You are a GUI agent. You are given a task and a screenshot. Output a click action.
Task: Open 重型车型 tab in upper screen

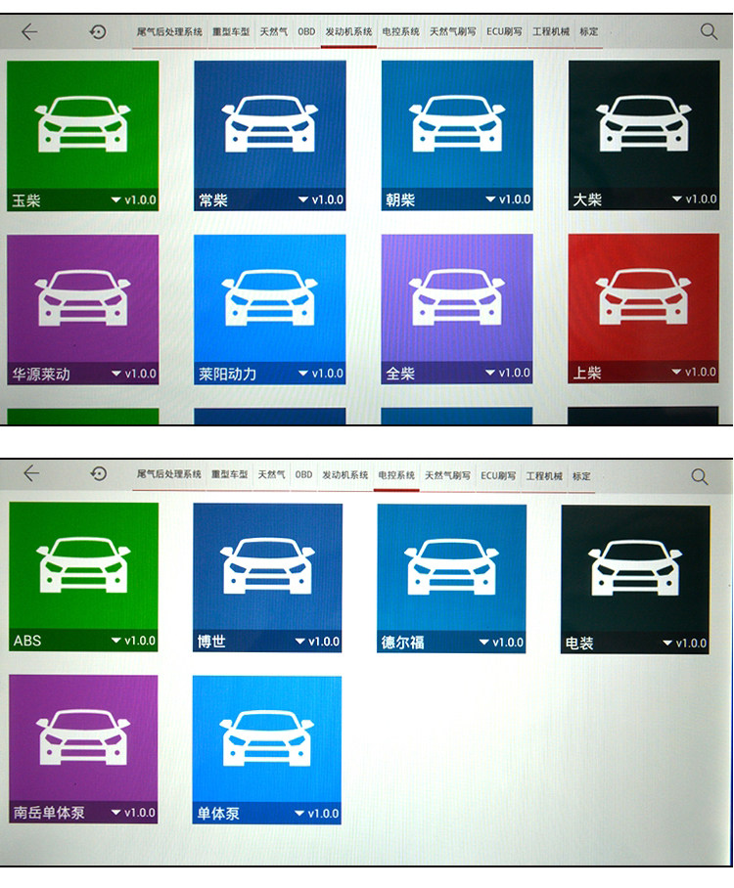click(231, 32)
